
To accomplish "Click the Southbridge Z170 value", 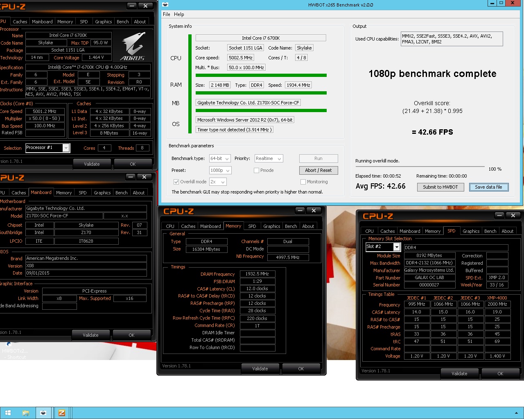I will point(86,232).
